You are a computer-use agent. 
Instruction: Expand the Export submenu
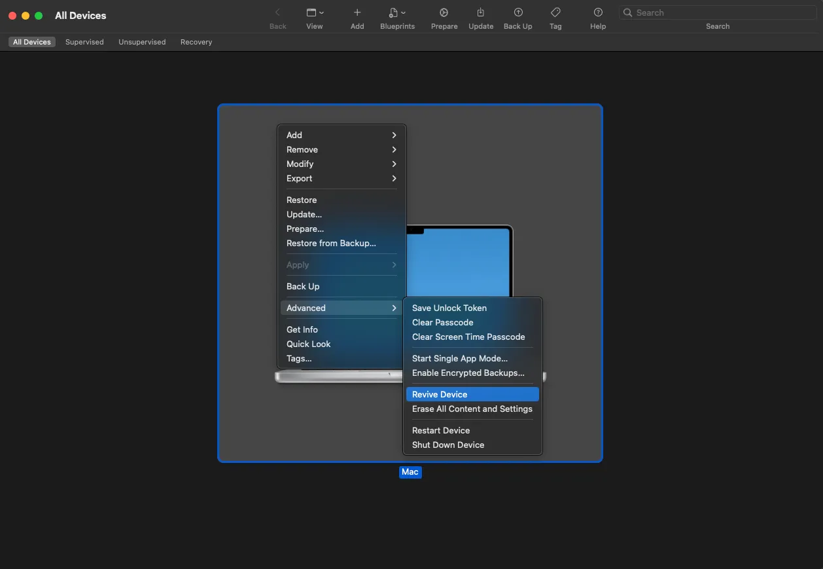tap(341, 178)
